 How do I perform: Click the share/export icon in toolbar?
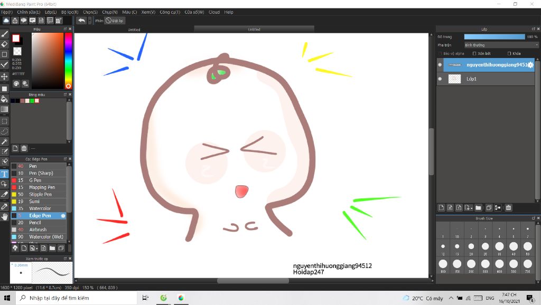(15, 21)
